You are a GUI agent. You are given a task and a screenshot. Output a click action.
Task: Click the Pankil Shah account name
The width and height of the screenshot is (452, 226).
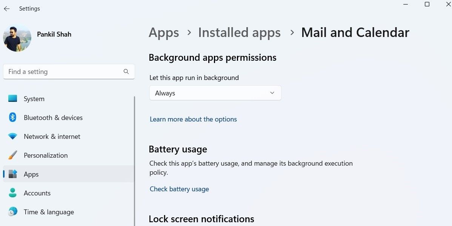click(x=54, y=34)
